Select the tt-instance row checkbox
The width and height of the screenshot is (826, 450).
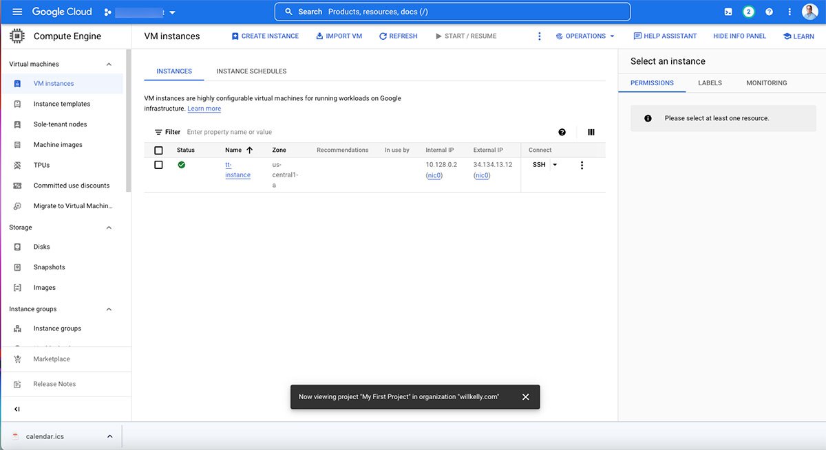coord(158,165)
